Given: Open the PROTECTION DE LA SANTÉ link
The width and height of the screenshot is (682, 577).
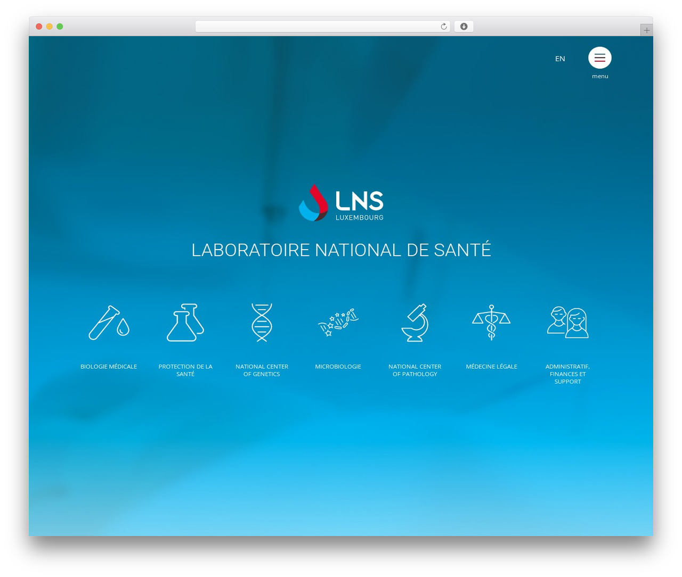Looking at the screenshot, I should tap(185, 370).
